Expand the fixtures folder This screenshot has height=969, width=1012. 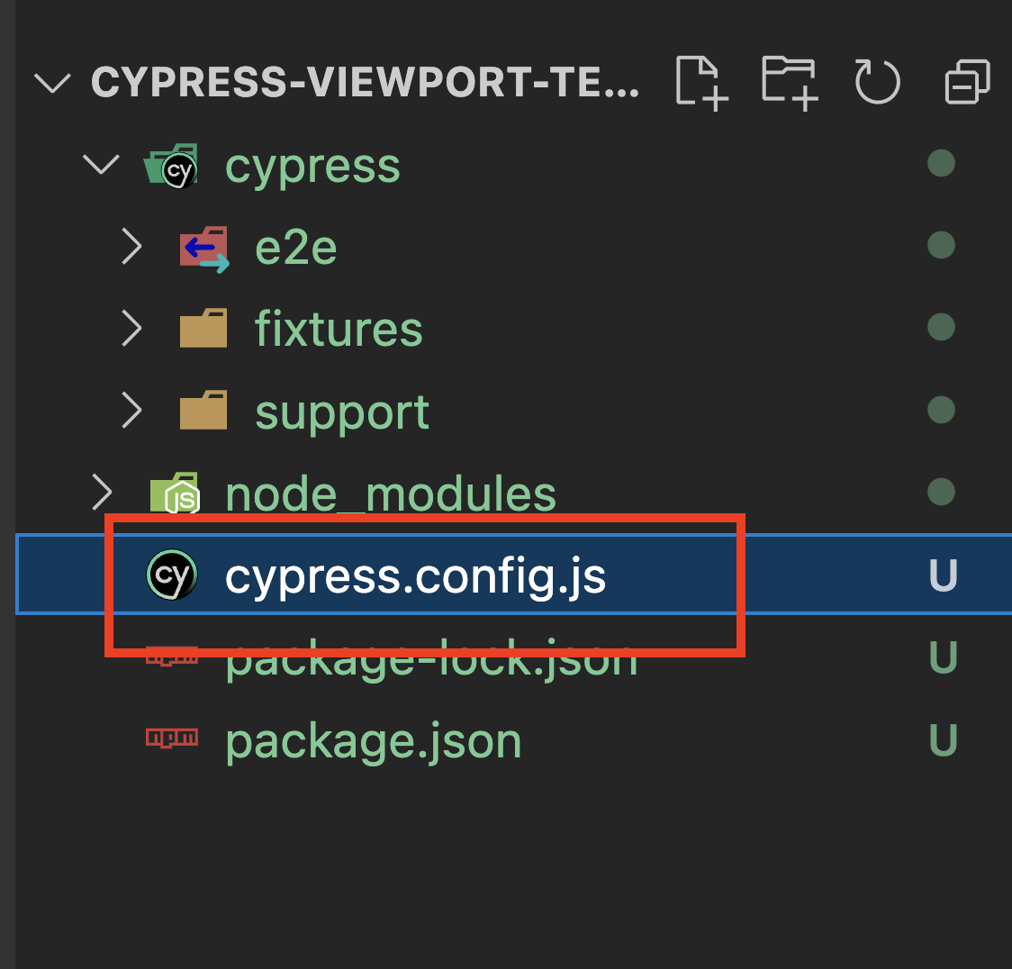click(131, 328)
